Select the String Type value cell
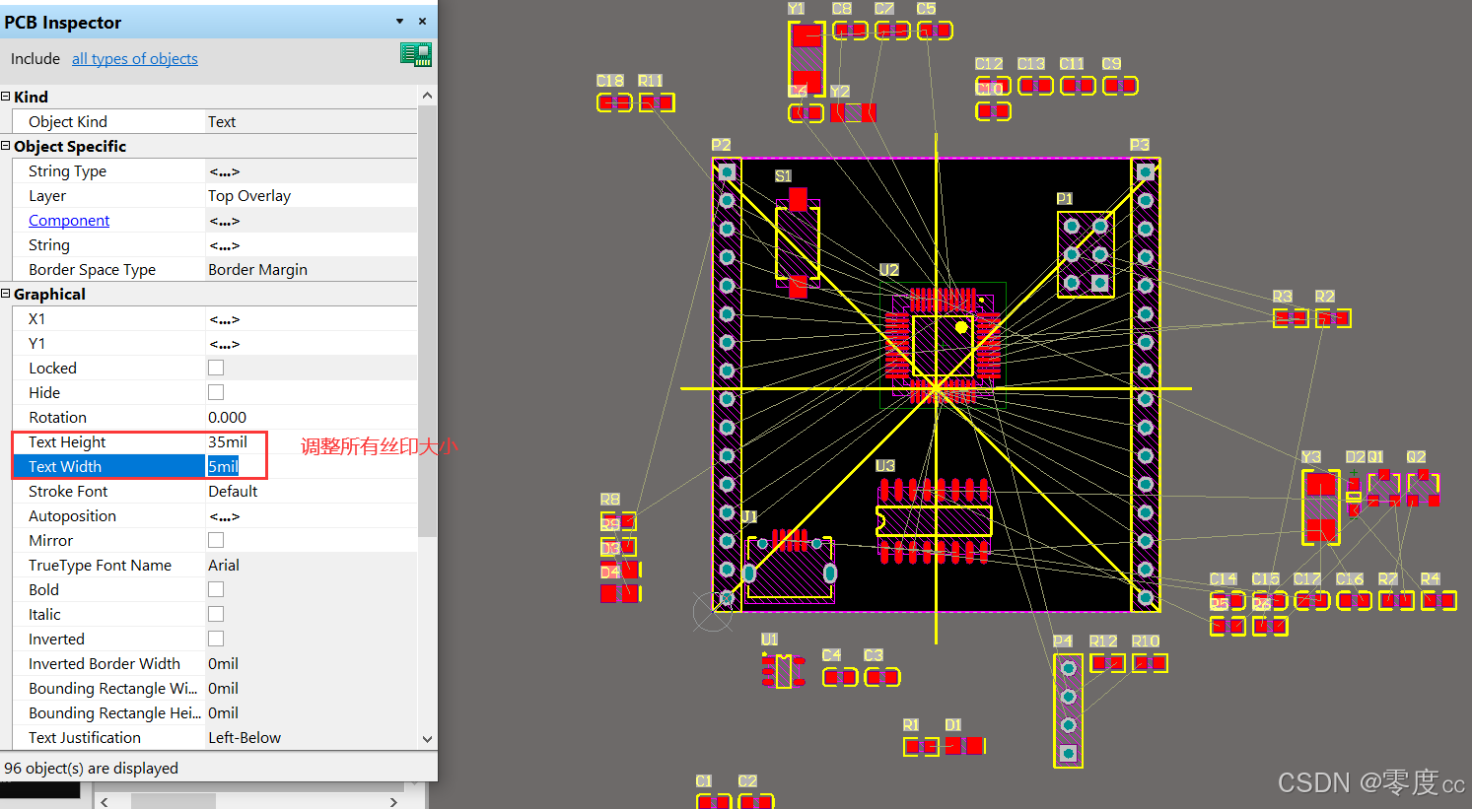This screenshot has height=809, width=1472. (x=312, y=171)
